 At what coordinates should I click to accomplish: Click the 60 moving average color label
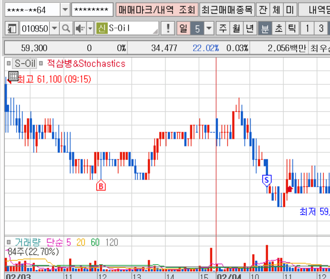[x=95, y=242]
